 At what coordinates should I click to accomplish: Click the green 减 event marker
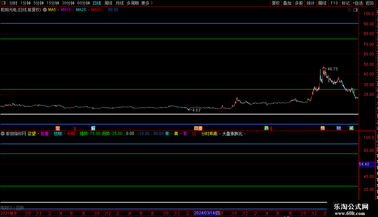click(352, 128)
